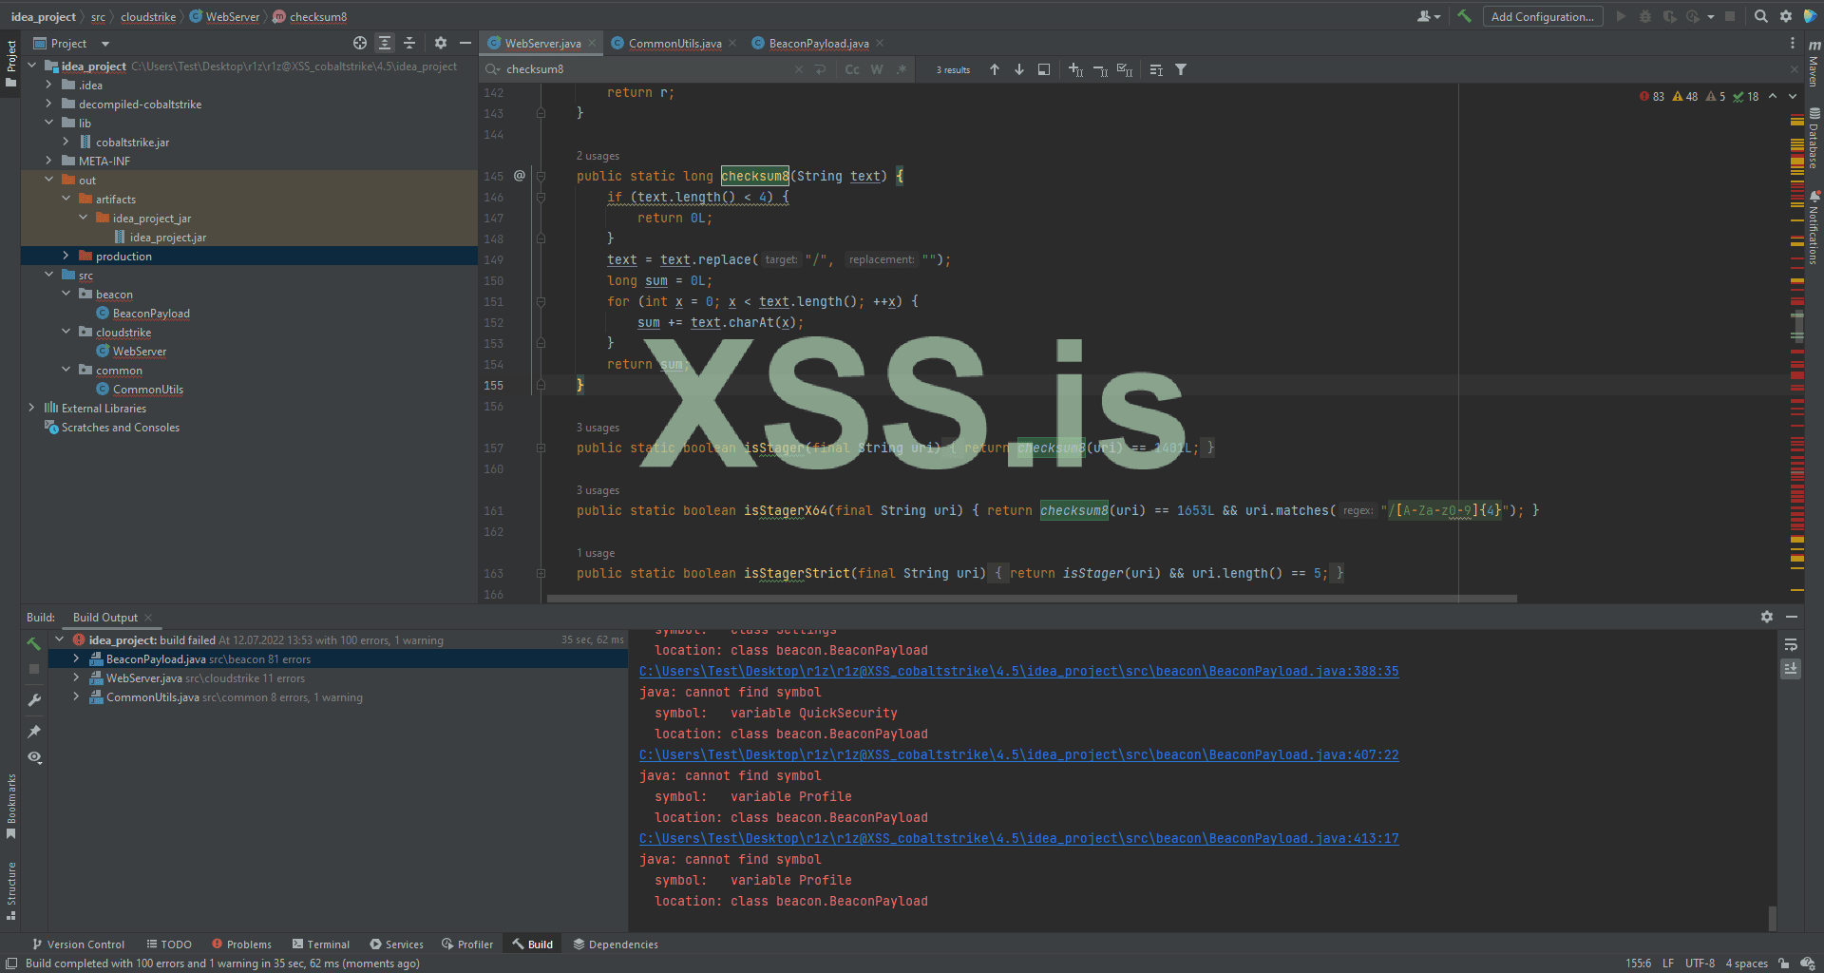The width and height of the screenshot is (1824, 973).
Task: Switch to CommonUtils.java editor tab
Action: 674,43
